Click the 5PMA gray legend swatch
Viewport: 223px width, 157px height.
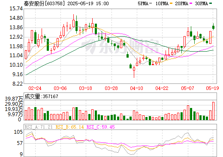click(x=151, y=3)
